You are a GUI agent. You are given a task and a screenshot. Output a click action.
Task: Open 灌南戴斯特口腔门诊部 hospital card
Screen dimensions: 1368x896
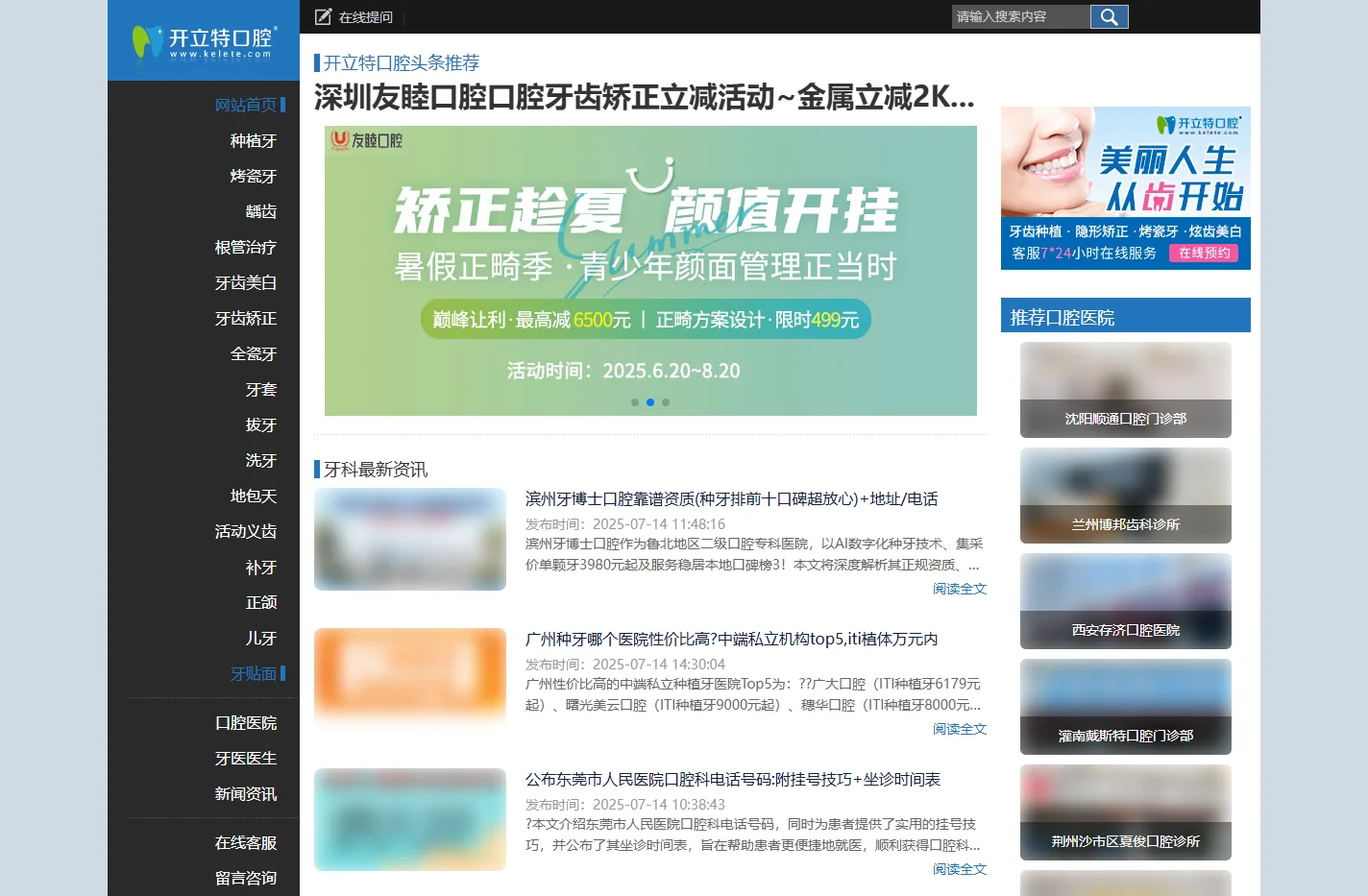coord(1126,707)
